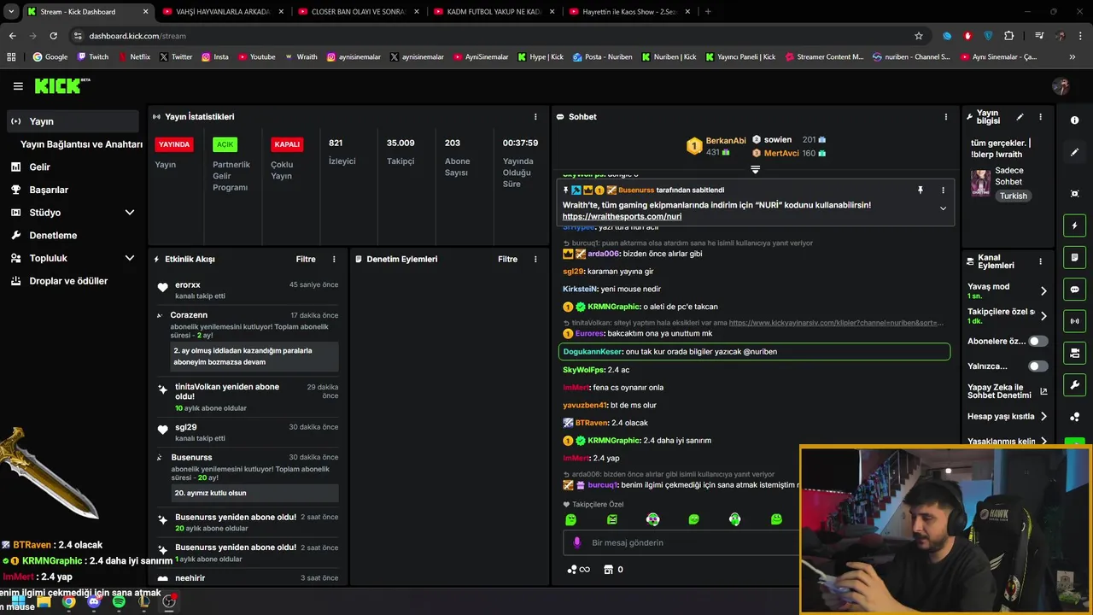Click the info icon in right toolbar
Screen dimensions: 1093x615
(1074, 120)
